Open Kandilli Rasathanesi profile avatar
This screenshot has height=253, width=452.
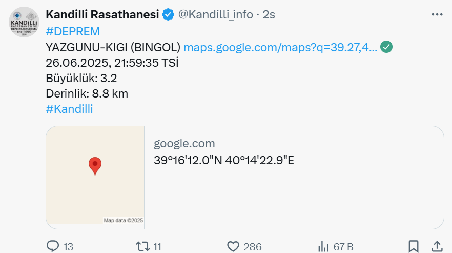24,22
